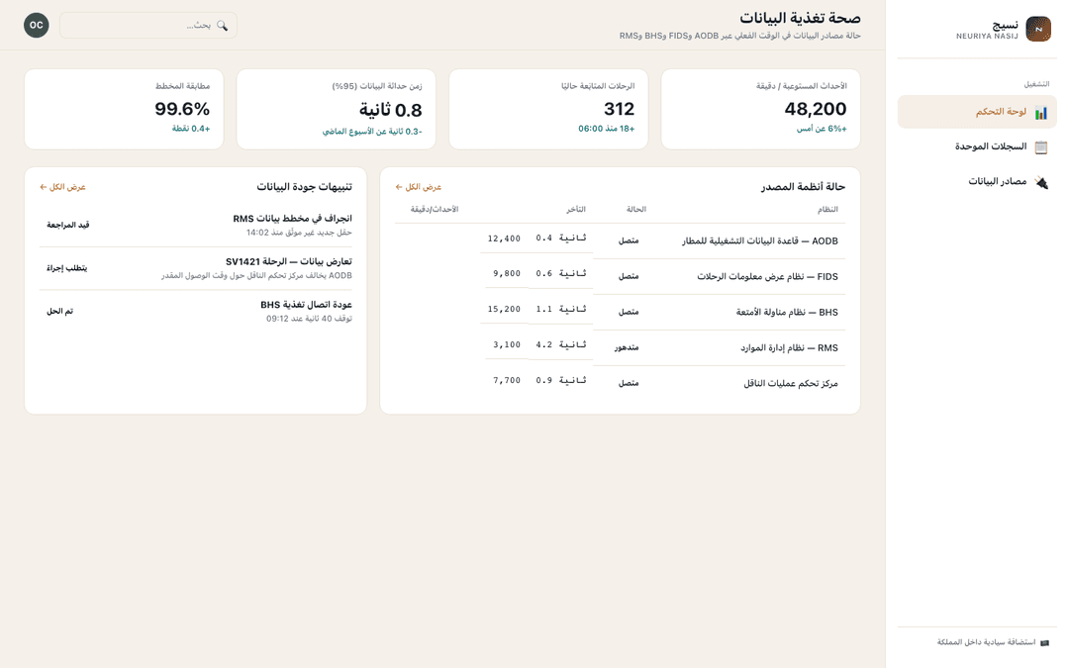
Task: Click the AODB — قاعدة البيانات التشغيلية للمطار row name
Action: [x=759, y=241]
